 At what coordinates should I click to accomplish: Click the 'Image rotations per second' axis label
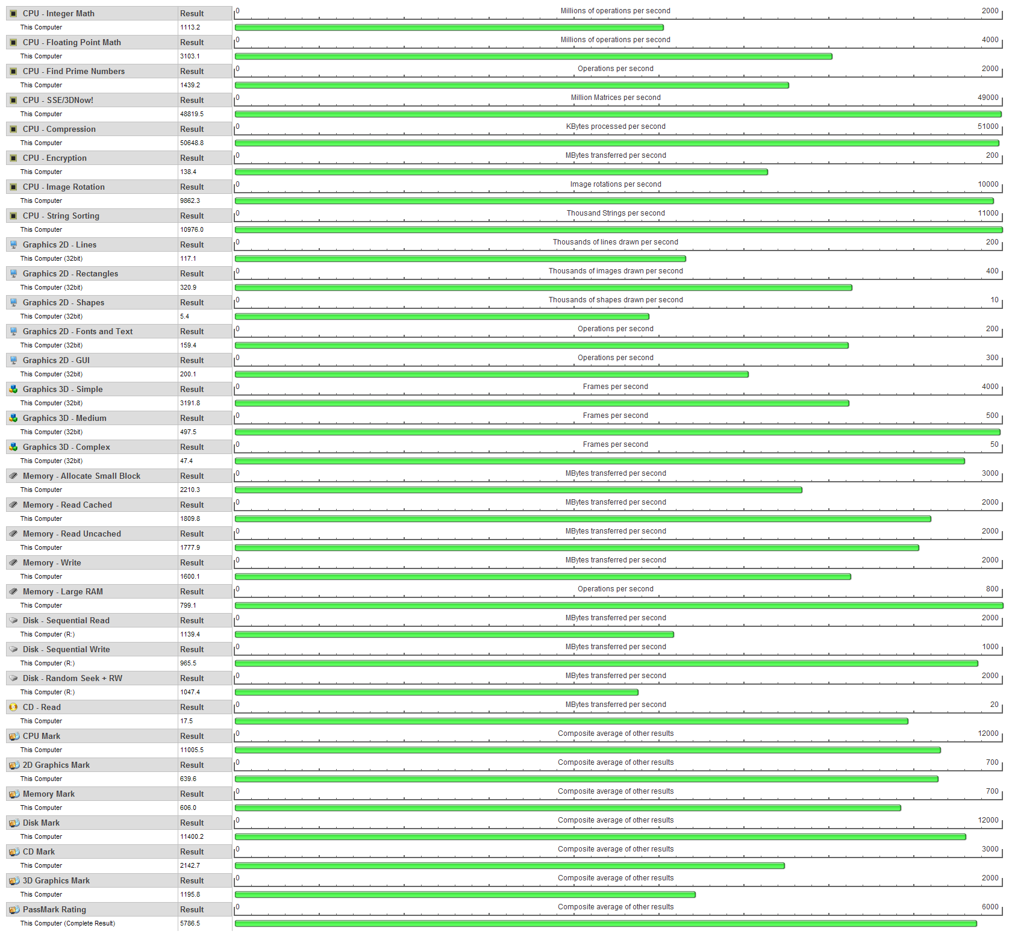click(616, 184)
